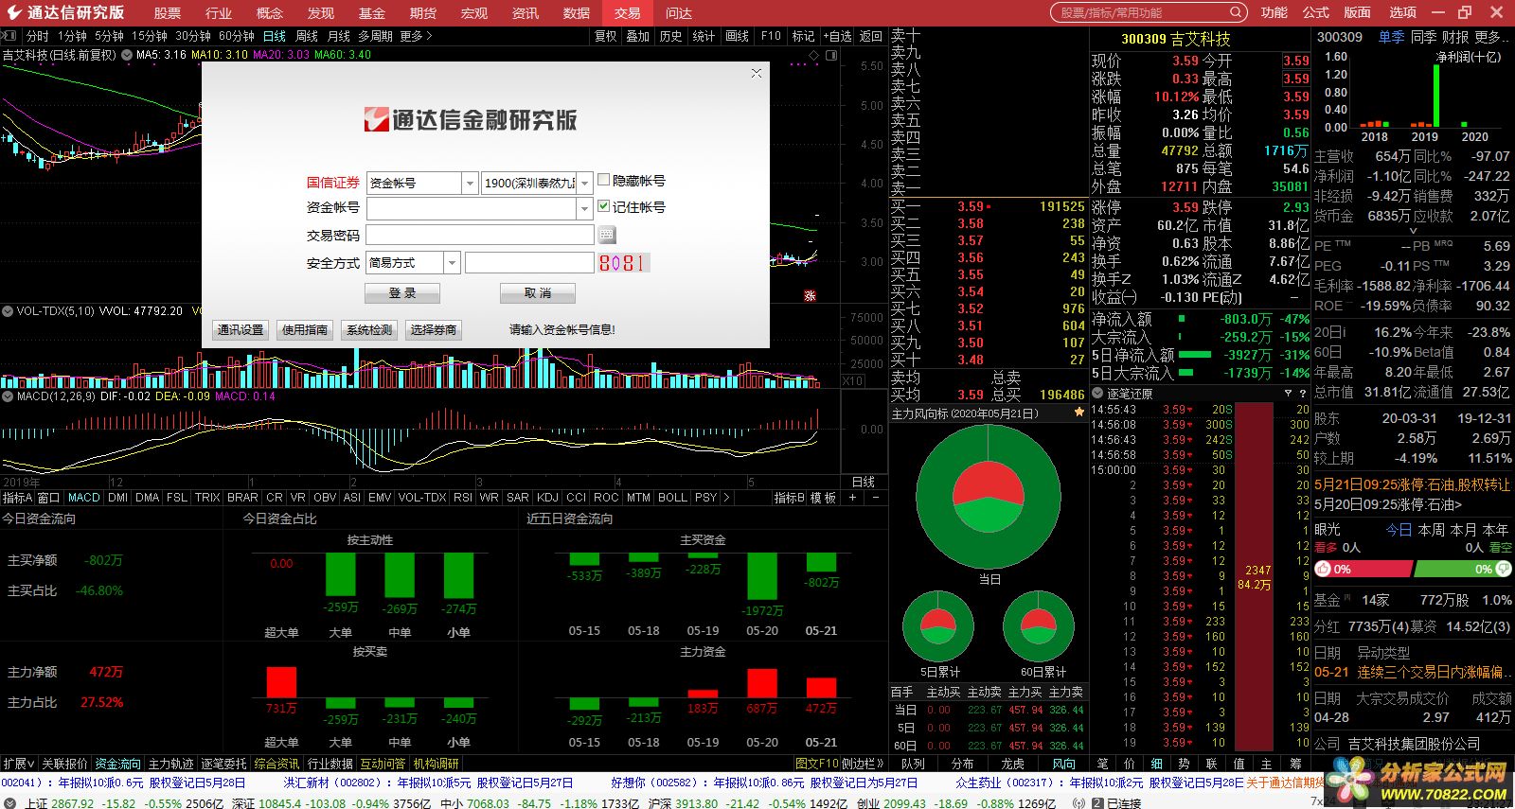Click the 系统检测 button
Screen dimensions: 1515x809
coord(369,329)
